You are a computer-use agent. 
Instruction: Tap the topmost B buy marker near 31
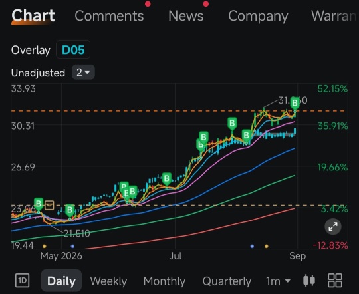click(295, 103)
